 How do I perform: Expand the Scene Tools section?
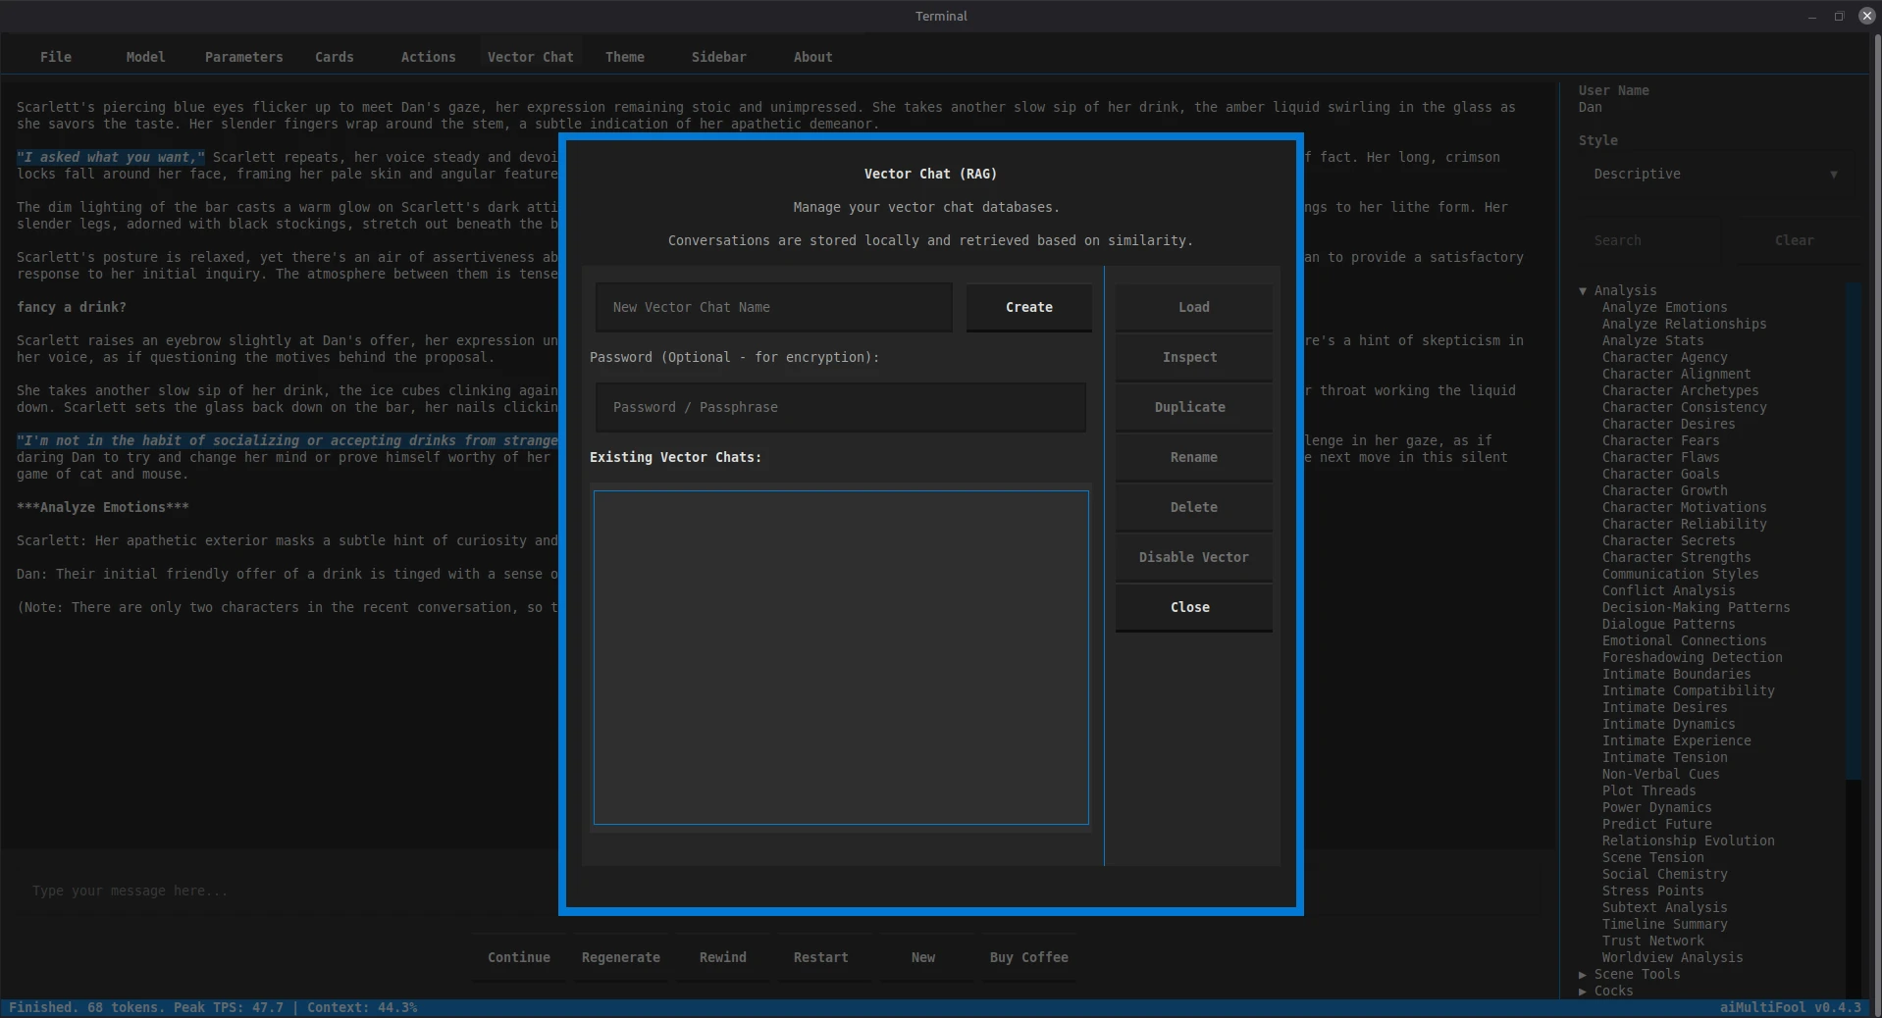pyautogui.click(x=1583, y=975)
